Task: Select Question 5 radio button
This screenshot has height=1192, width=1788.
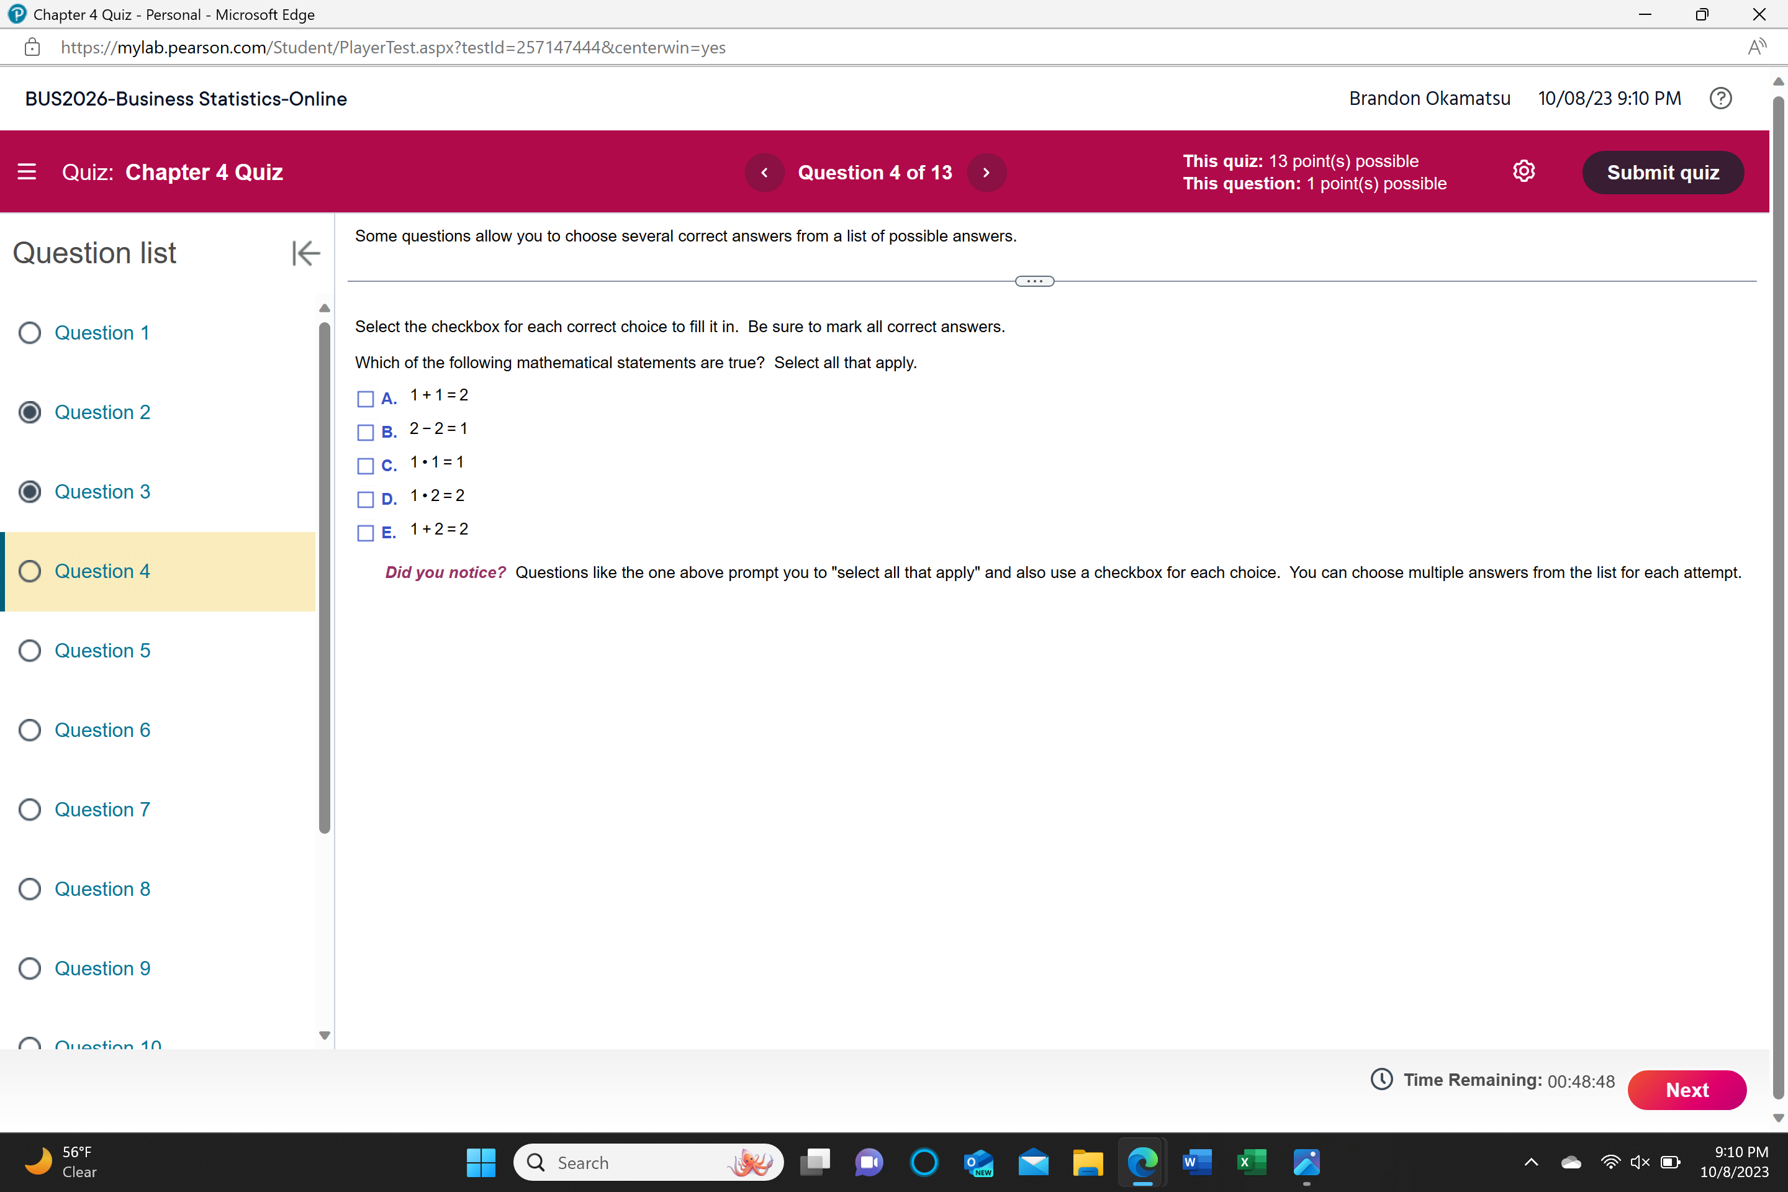Action: click(x=30, y=650)
